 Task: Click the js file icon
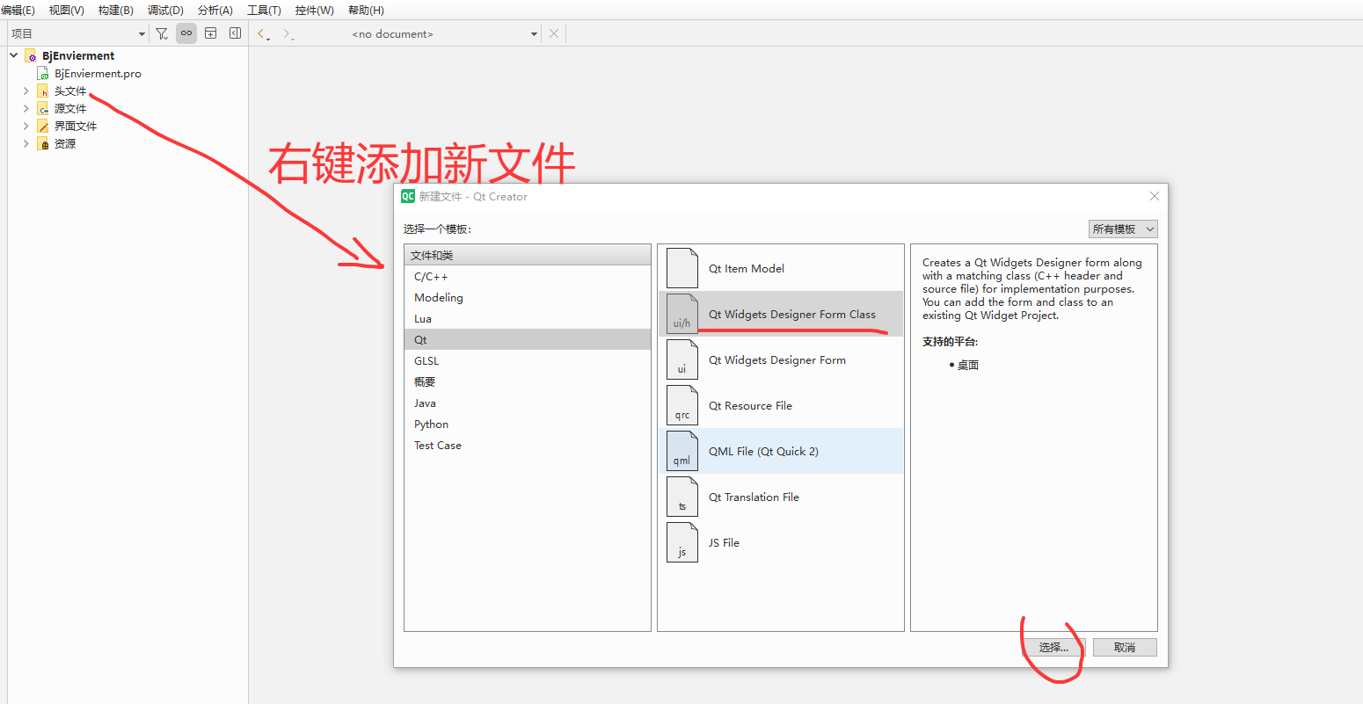point(682,542)
